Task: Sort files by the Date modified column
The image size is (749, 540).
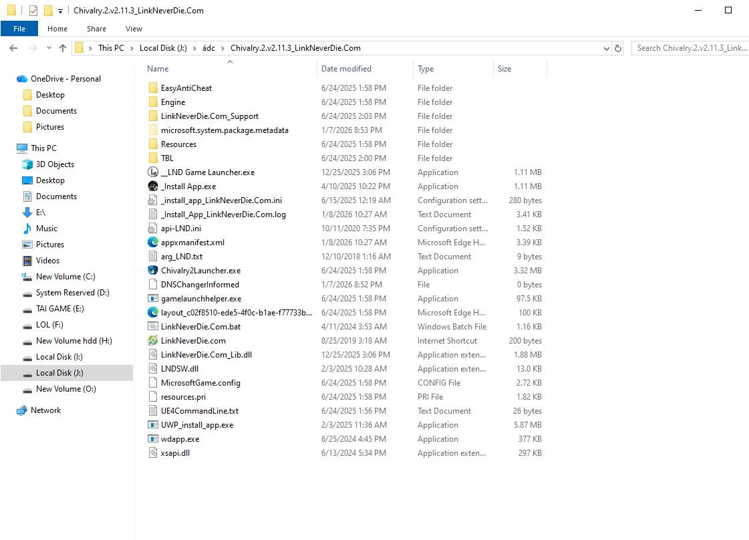Action: tap(346, 69)
